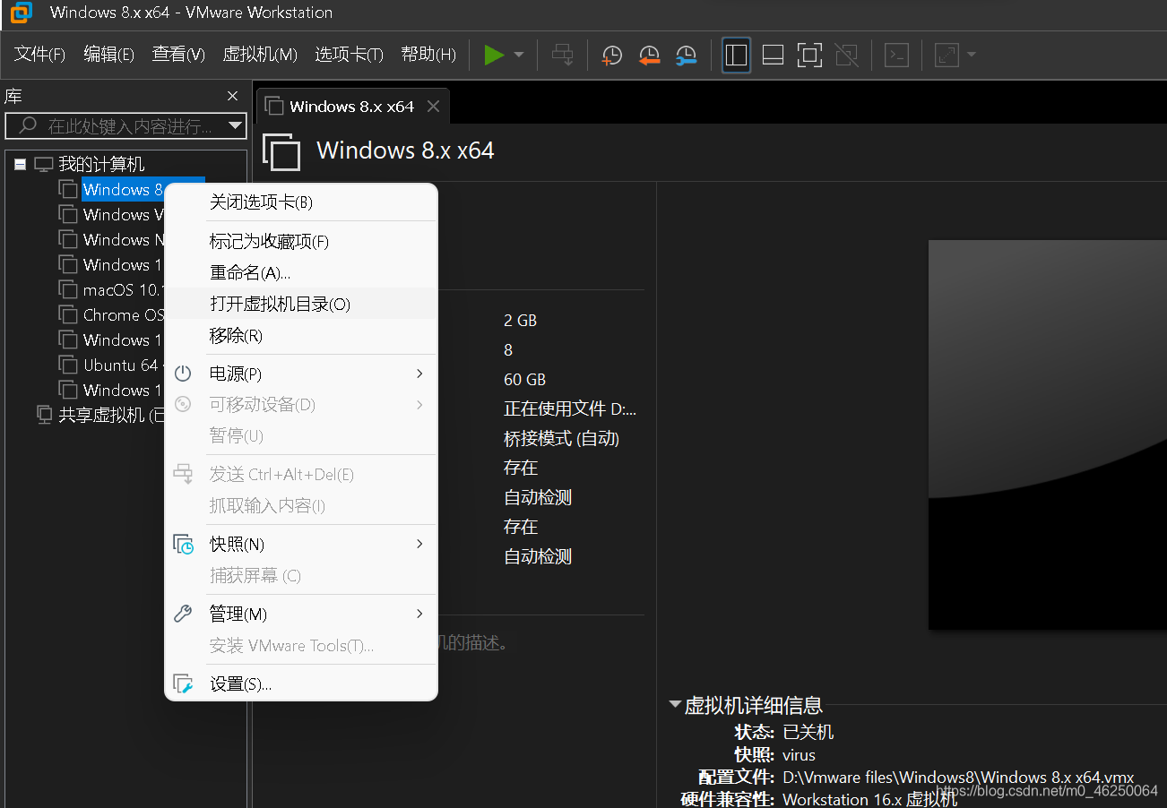This screenshot has height=808, width=1167.
Task: Choose 重命名(A)... in context menu
Action: (301, 272)
